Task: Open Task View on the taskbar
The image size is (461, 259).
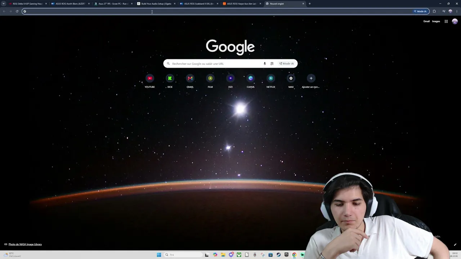Action: (x=207, y=255)
